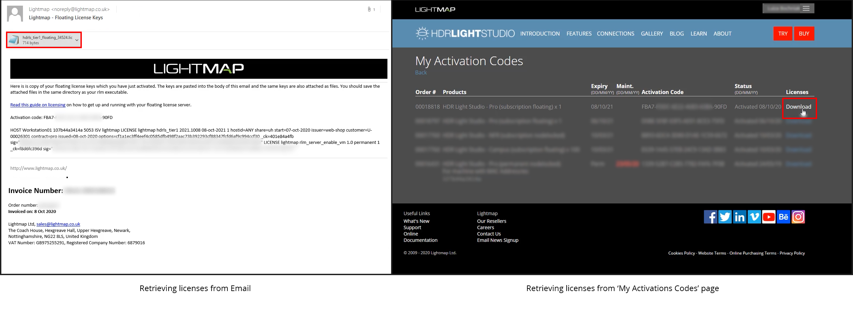Open the Behance social icon
853x313 pixels.
click(x=783, y=217)
